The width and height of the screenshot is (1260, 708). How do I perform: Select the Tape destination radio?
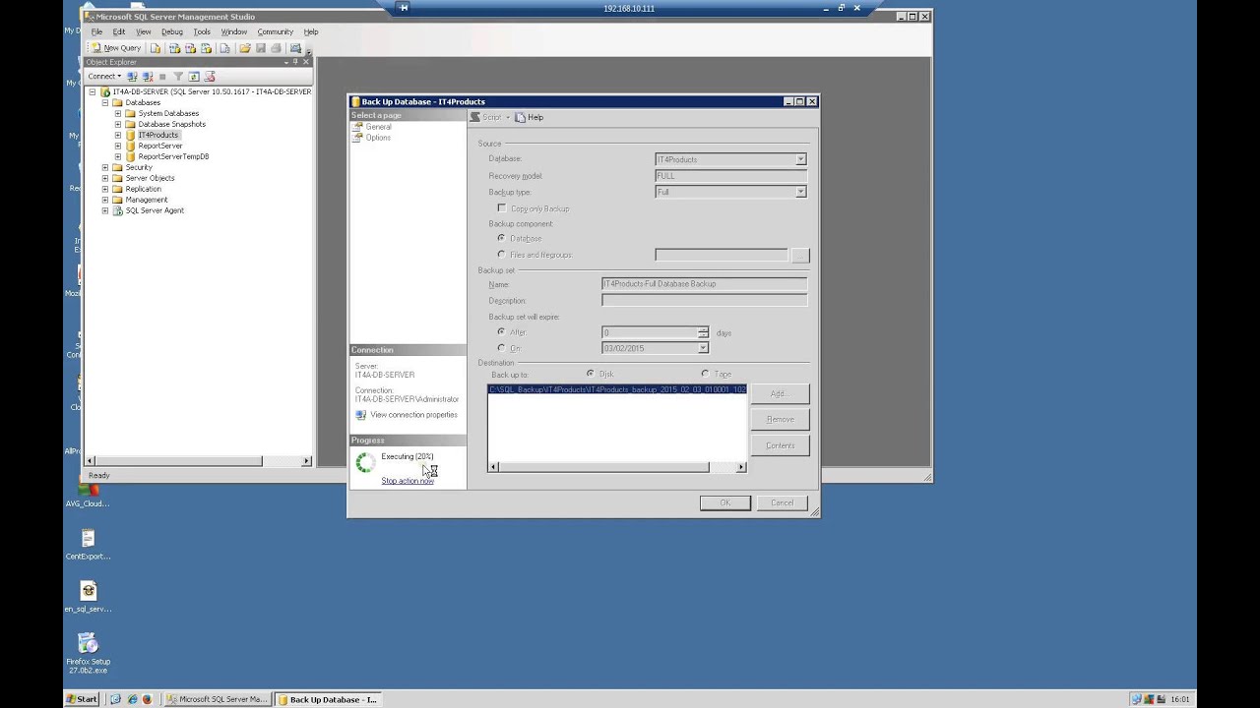705,374
